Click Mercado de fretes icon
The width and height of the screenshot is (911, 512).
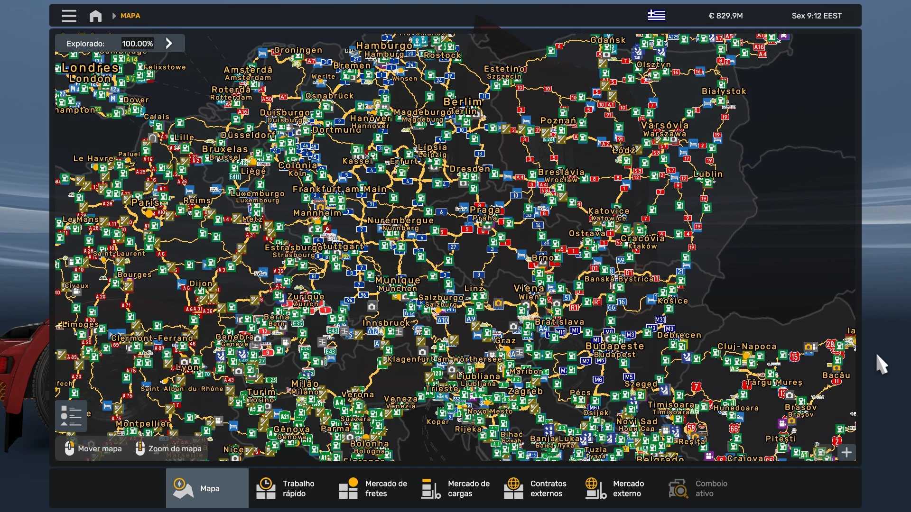pyautogui.click(x=348, y=488)
